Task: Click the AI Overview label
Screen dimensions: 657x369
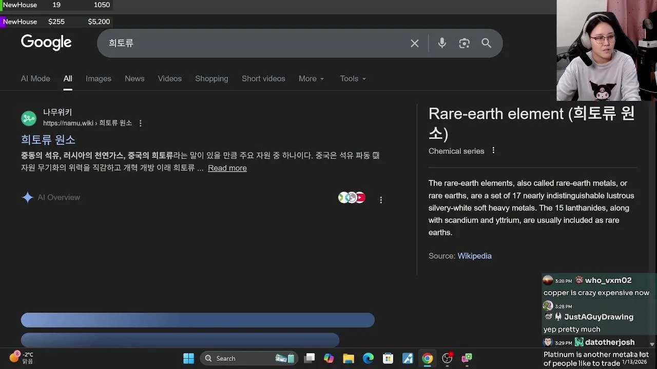Action: [x=59, y=197]
